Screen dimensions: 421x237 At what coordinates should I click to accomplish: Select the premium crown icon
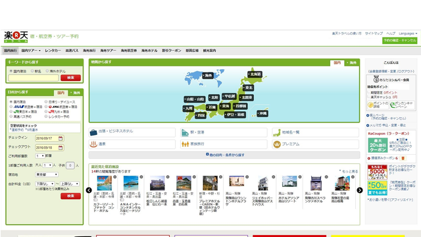[x=277, y=144]
